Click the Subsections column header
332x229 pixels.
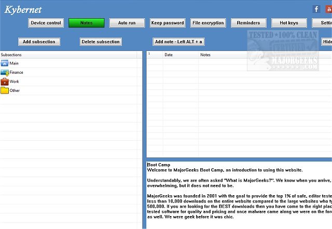tap(68, 55)
